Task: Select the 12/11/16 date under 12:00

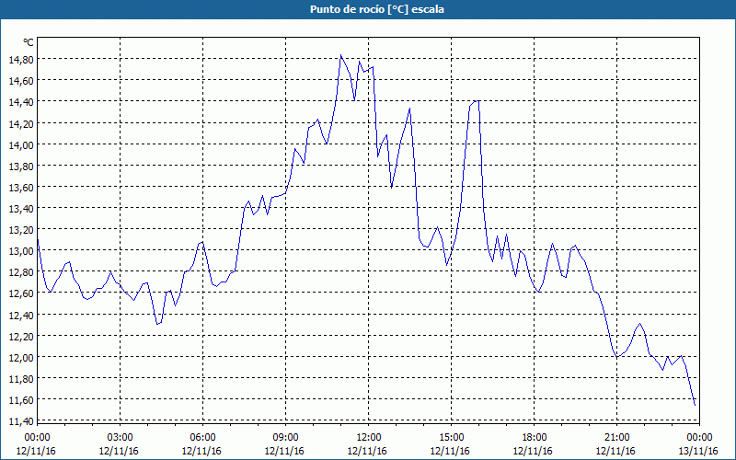Action: tap(367, 451)
